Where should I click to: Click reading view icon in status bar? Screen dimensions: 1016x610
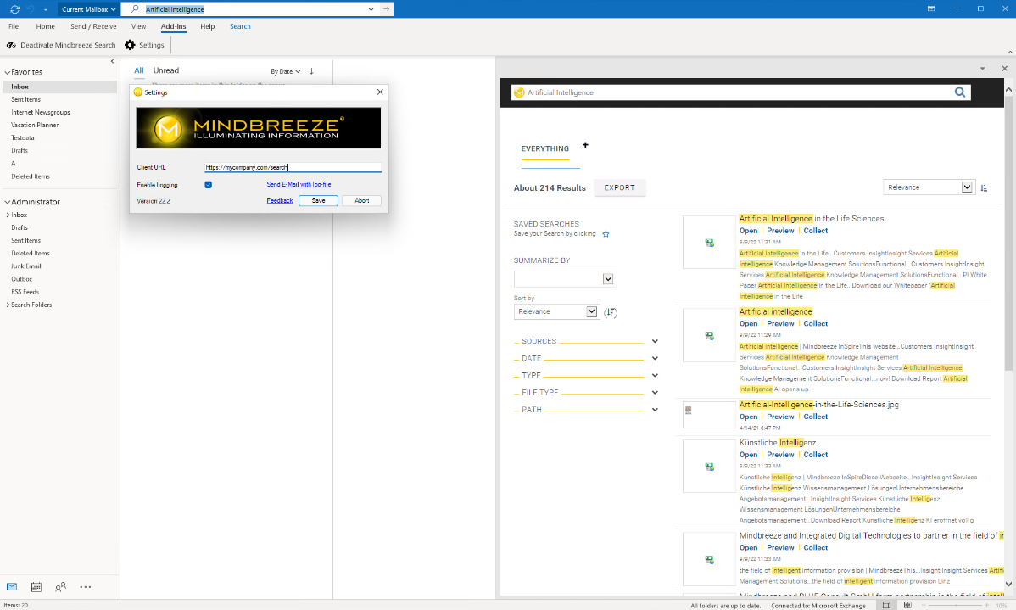[907, 605]
